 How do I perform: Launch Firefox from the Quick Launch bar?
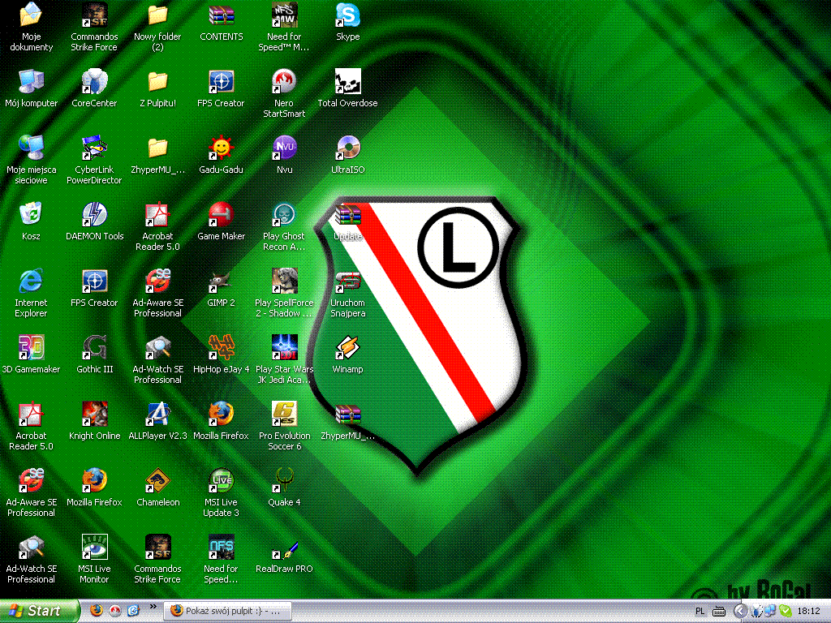[x=97, y=611]
